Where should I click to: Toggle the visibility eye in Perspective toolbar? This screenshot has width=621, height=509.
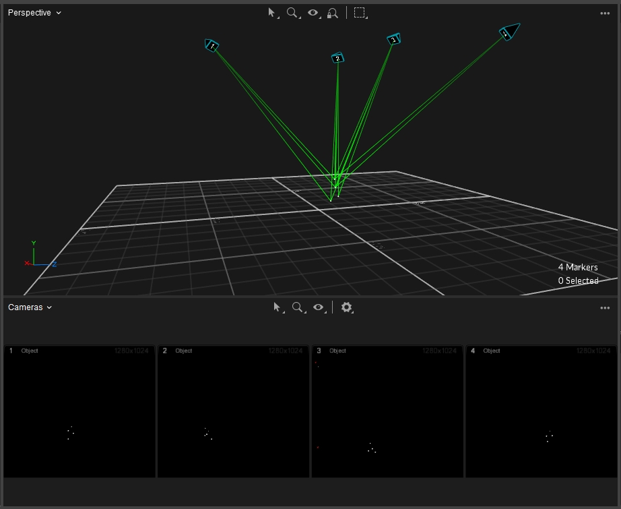click(x=313, y=13)
